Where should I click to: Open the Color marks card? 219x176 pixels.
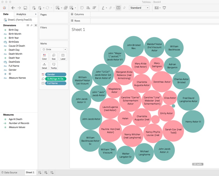pos(44,57)
